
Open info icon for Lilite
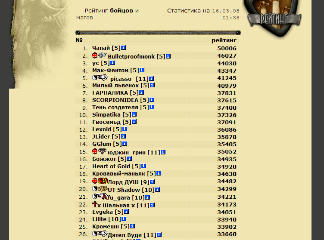(x=124, y=219)
